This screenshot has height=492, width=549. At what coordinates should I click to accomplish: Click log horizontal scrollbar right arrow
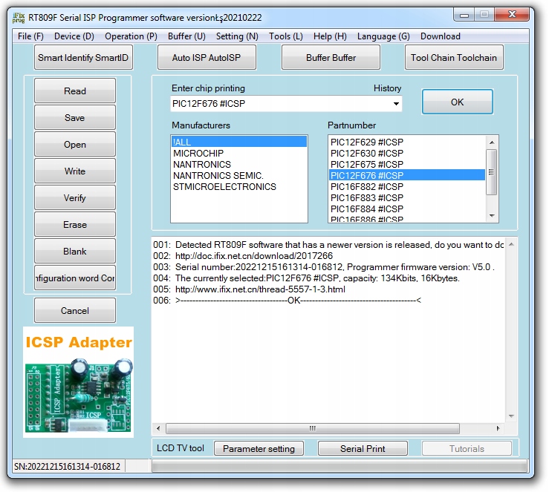pos(498,428)
